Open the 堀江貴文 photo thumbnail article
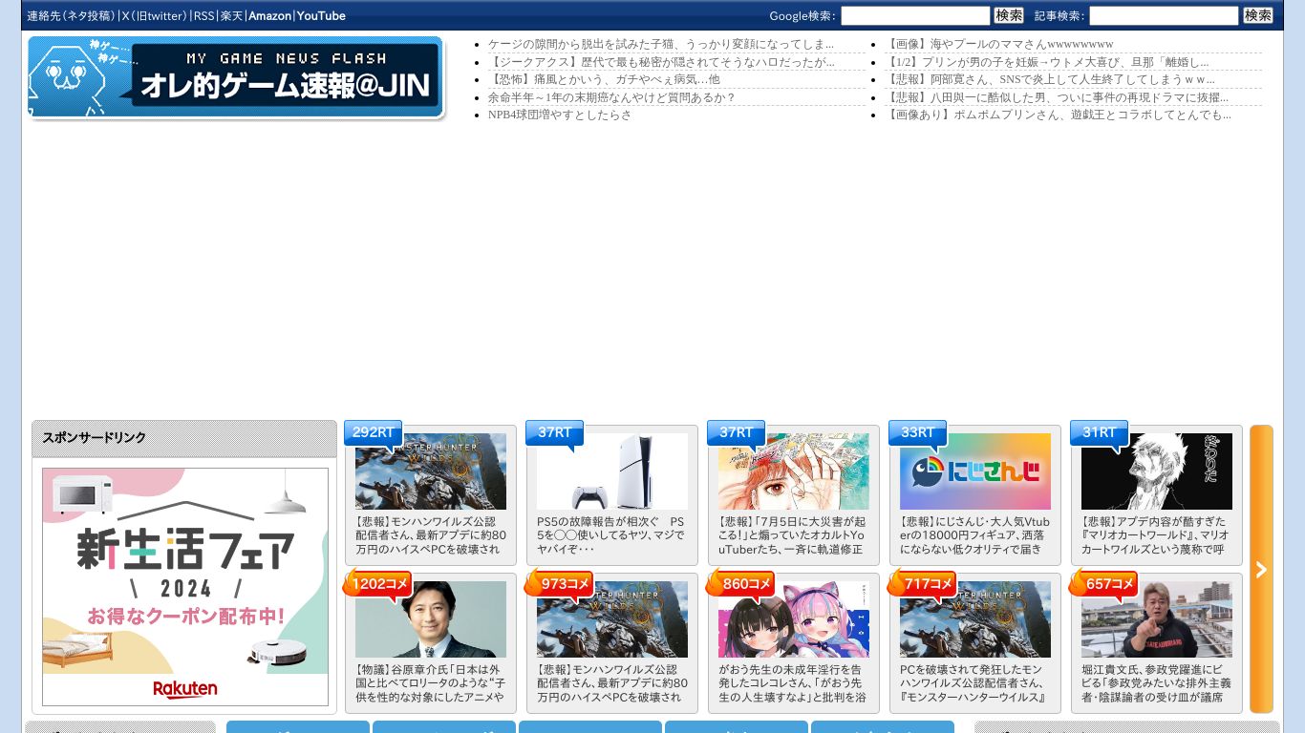The image size is (1305, 733). 1157,619
